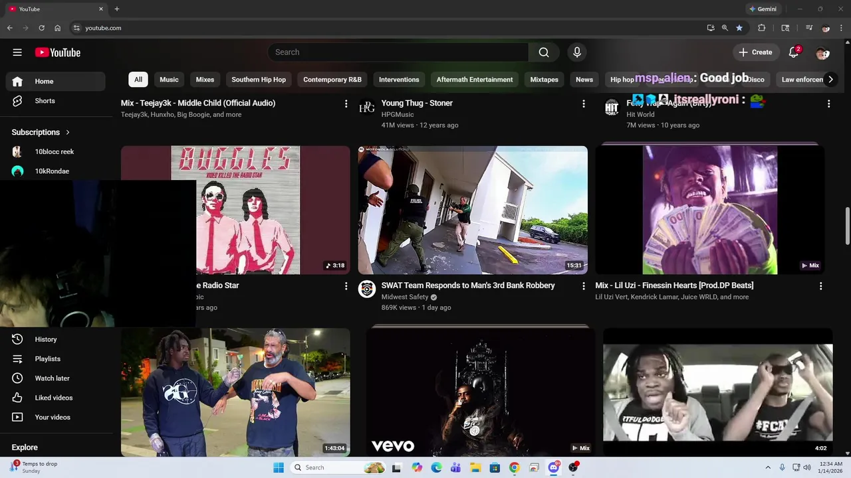Select the Mixes filter chip
This screenshot has width=851, height=478.
(205, 80)
